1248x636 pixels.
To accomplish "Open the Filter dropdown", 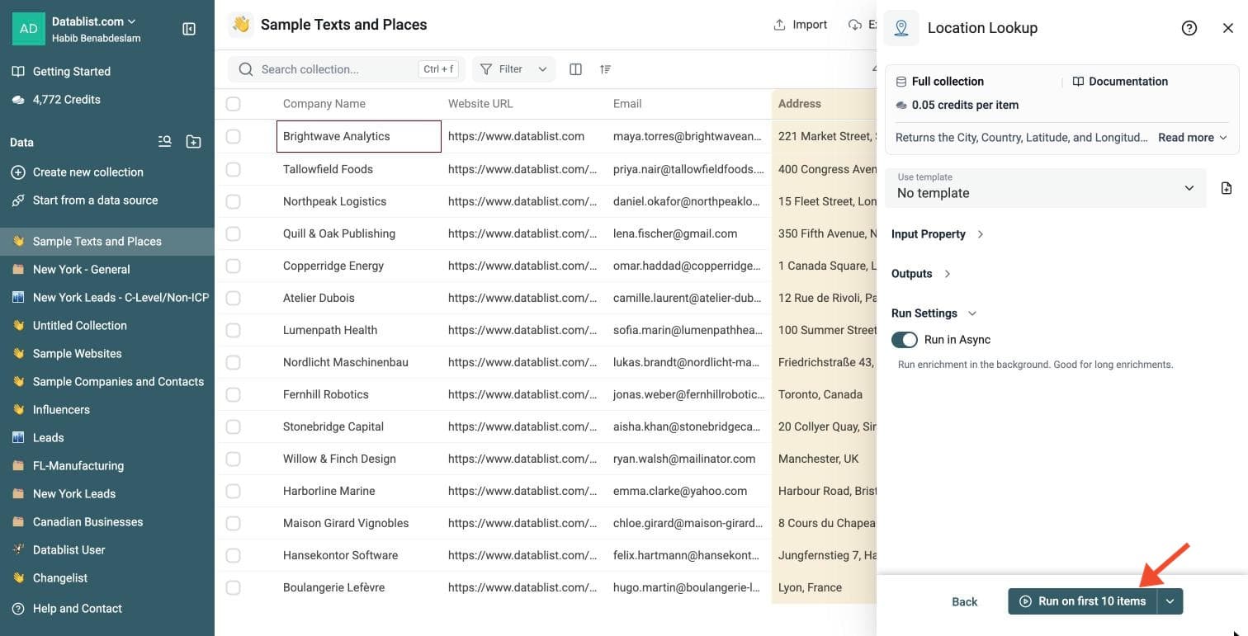I will tap(513, 69).
